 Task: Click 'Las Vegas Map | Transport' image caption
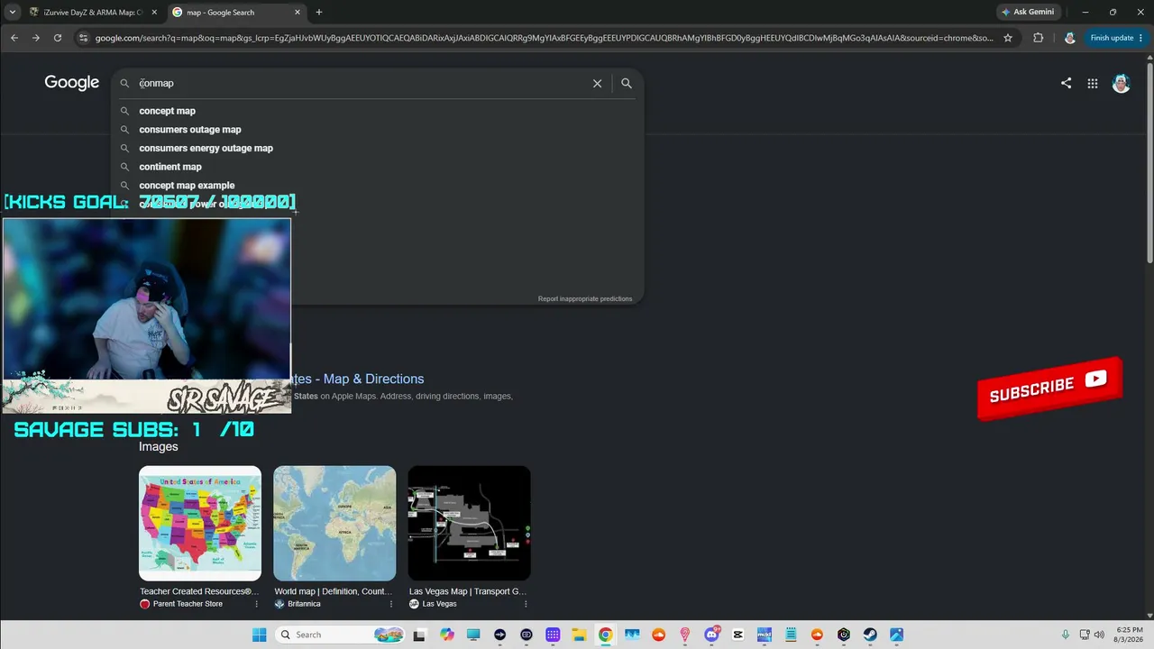(468, 591)
